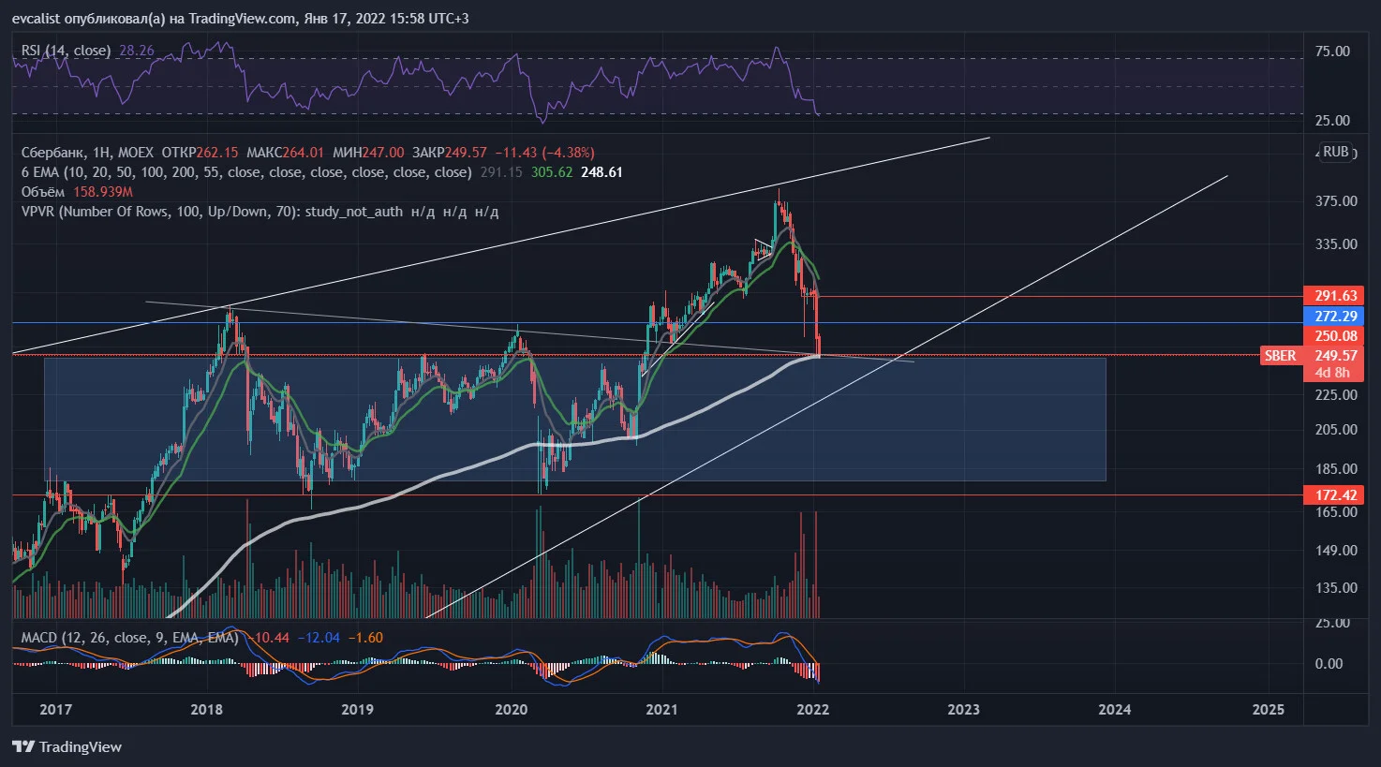1381x767 pixels.
Task: Select the 2020 label on time axis
Action: (511, 709)
